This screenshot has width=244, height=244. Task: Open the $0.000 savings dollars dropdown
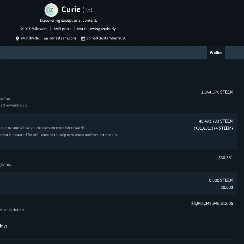227,187
